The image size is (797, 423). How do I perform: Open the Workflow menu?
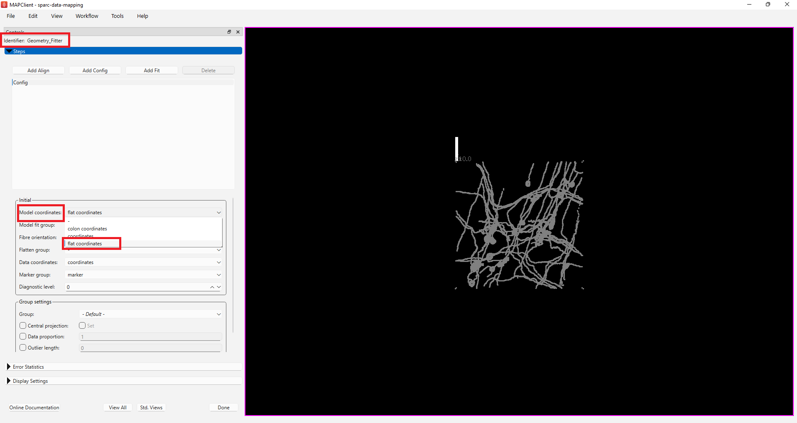pos(87,16)
